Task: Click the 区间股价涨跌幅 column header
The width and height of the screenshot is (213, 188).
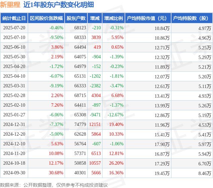Action: (46, 18)
